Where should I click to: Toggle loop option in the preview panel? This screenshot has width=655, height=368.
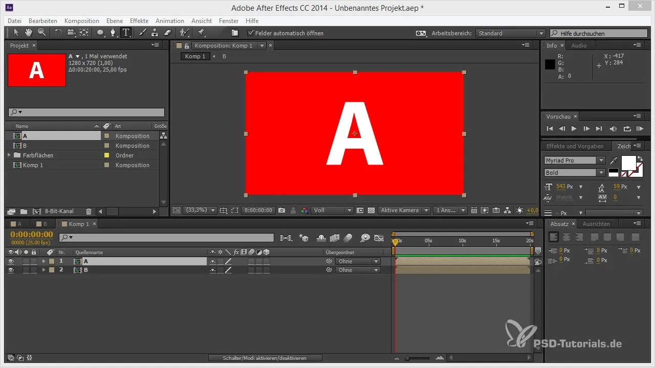[x=627, y=129]
